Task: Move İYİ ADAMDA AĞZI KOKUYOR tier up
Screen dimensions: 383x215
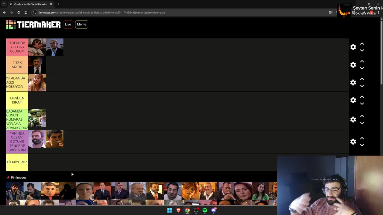Action: 362,79
